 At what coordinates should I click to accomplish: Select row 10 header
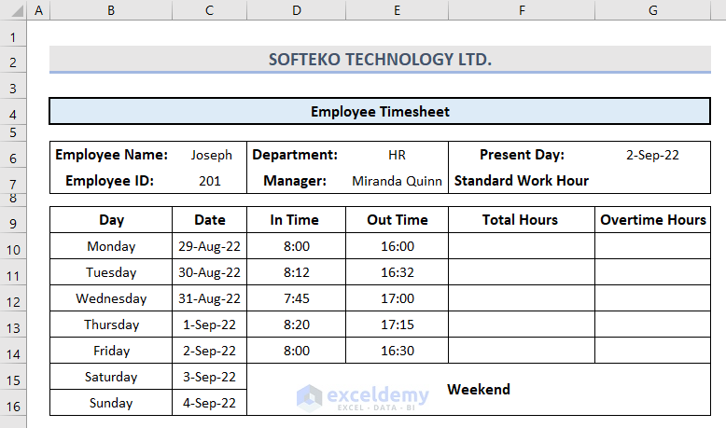click(x=13, y=247)
